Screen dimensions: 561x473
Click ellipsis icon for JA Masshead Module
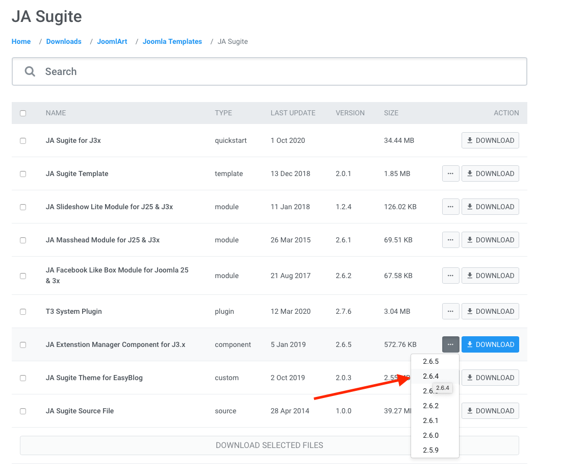pos(450,240)
